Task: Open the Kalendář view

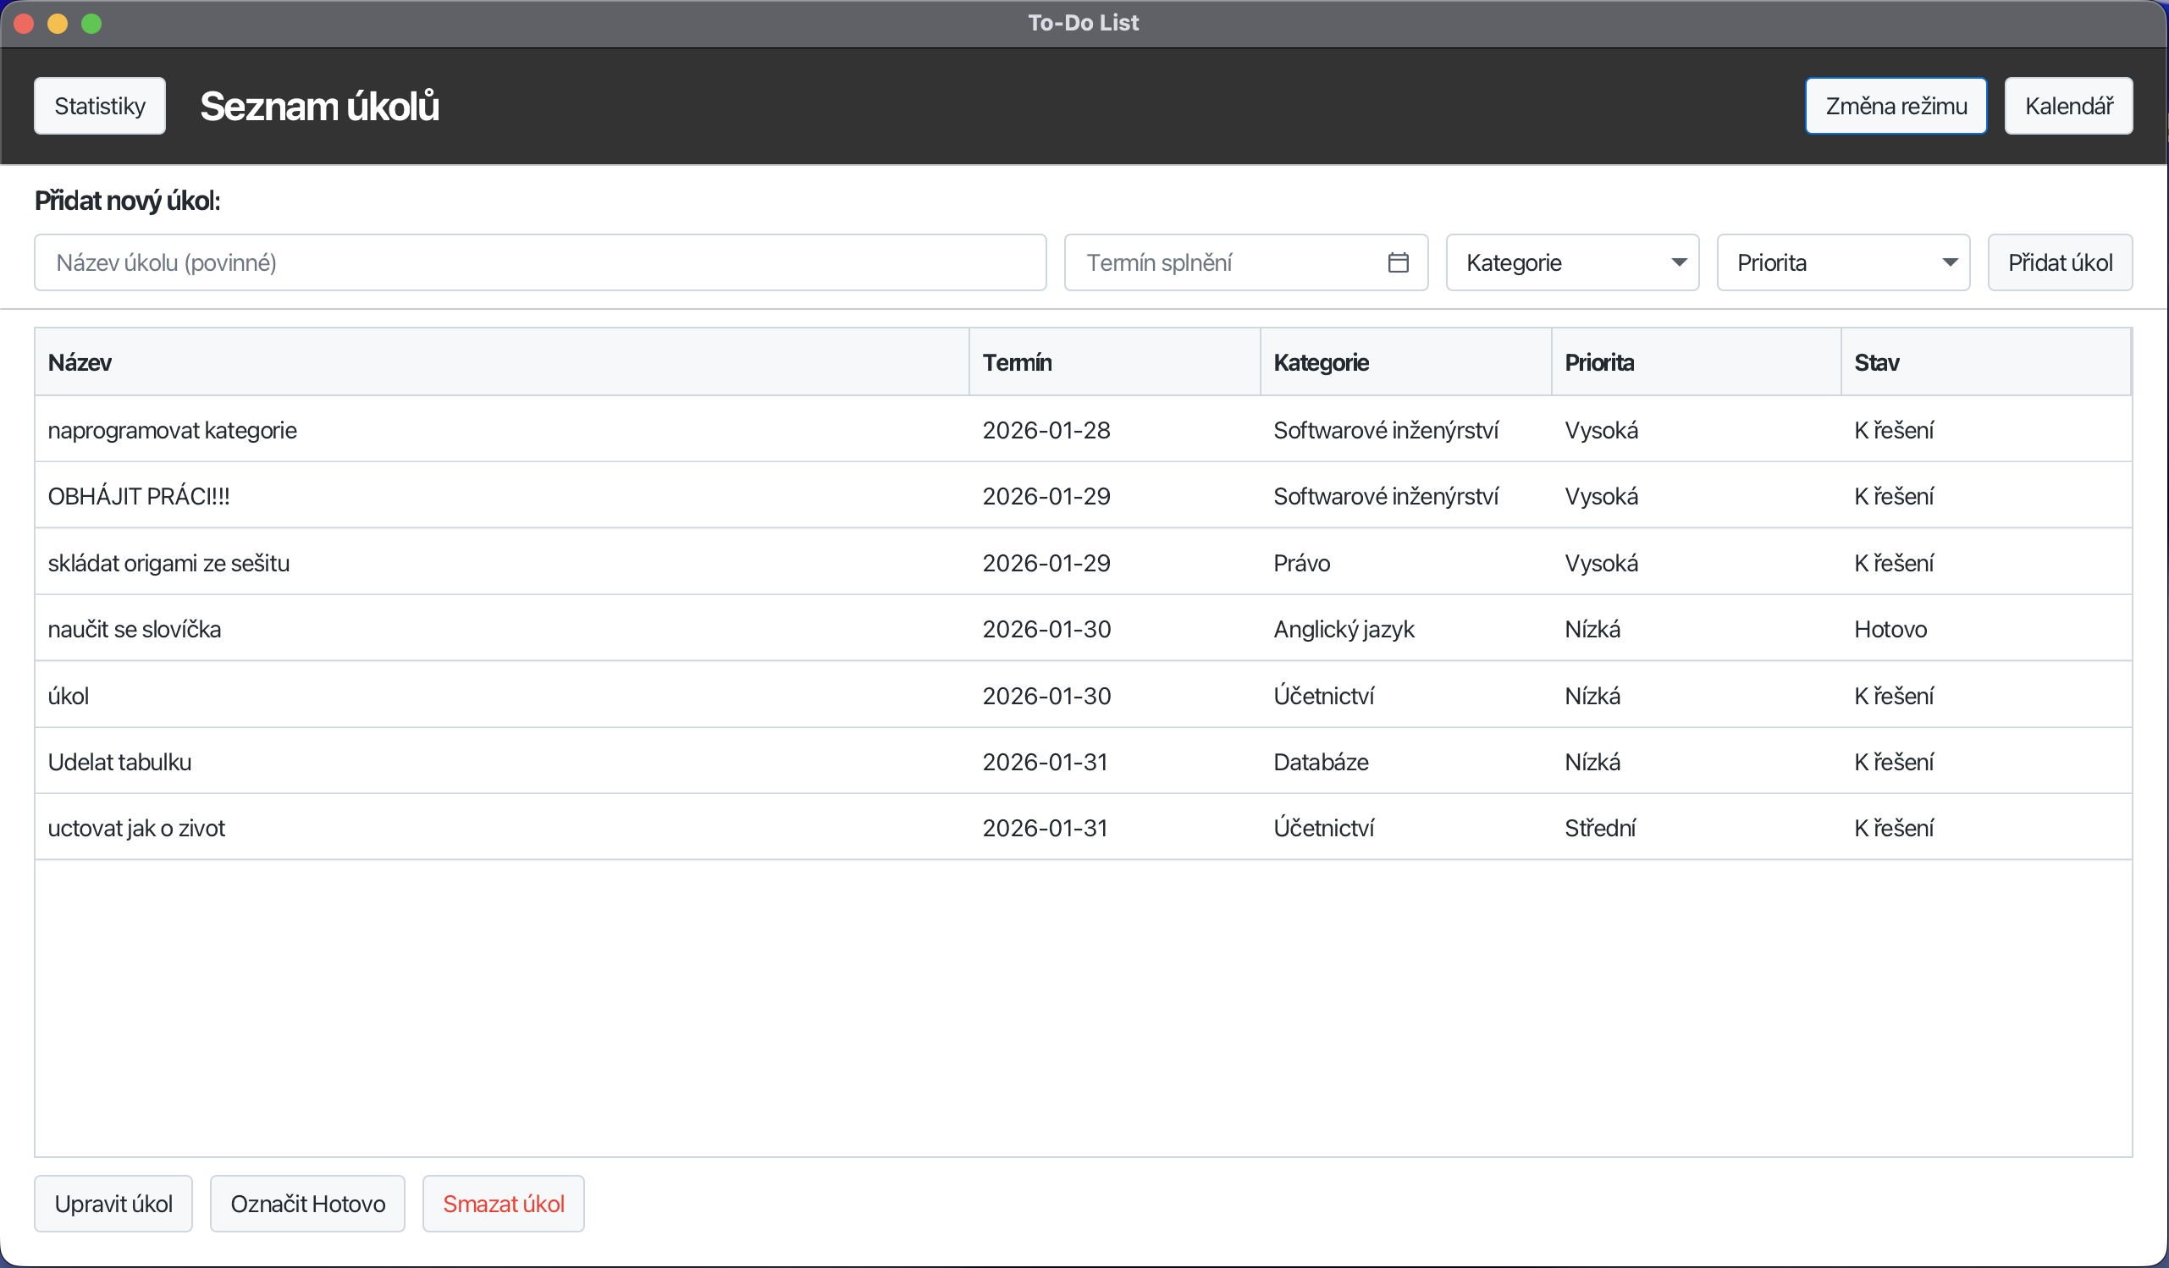Action: pyautogui.click(x=2067, y=106)
